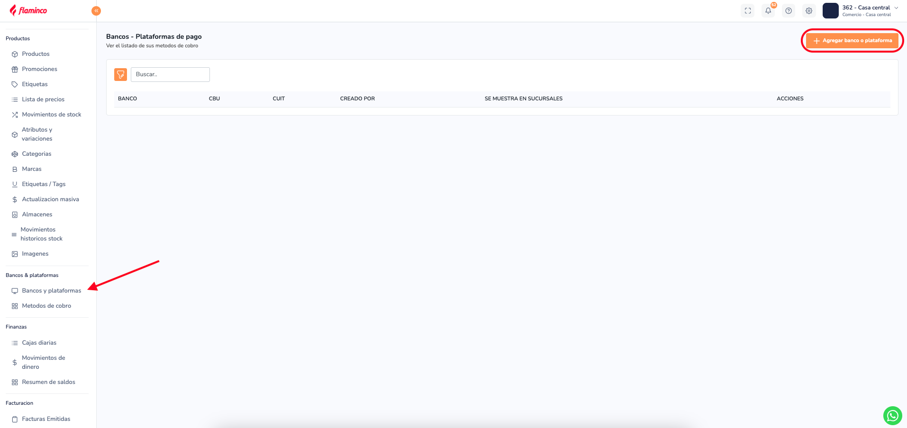Click the Buscar search field
The width and height of the screenshot is (907, 428).
pos(170,74)
